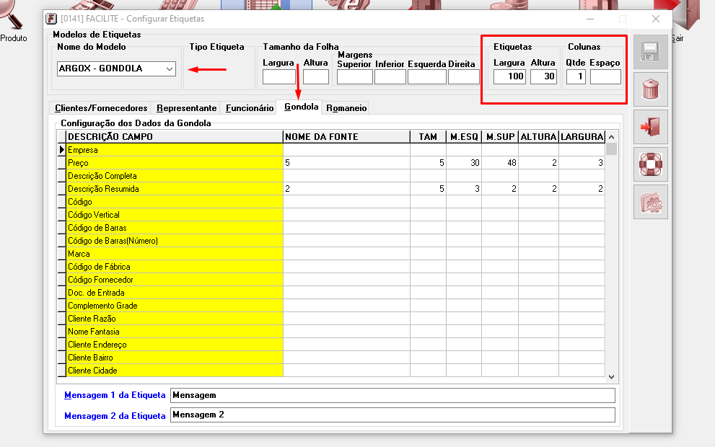Click Colunas Espaço field
The height and width of the screenshot is (447, 715).
[x=605, y=76]
